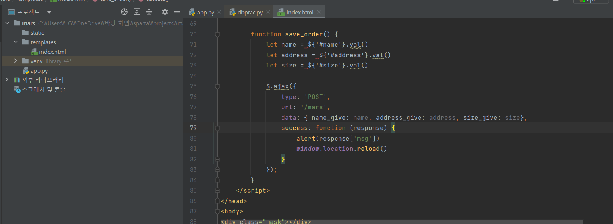
Task: Click the 프로젝트 panel title
Action: (28, 12)
